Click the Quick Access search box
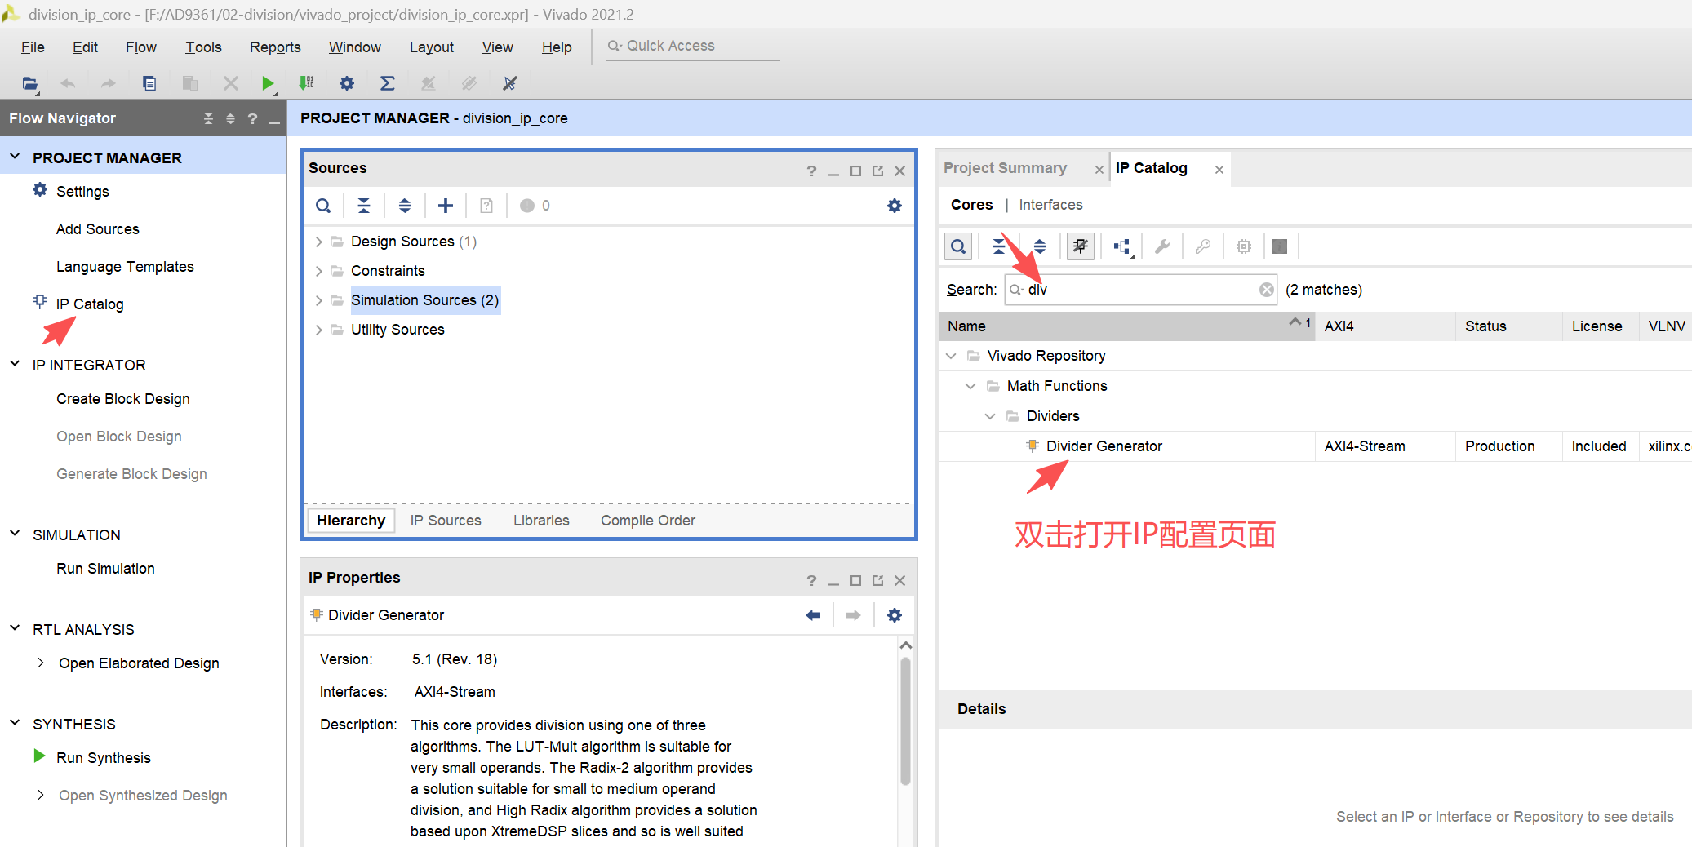This screenshot has height=847, width=1692. click(x=693, y=47)
